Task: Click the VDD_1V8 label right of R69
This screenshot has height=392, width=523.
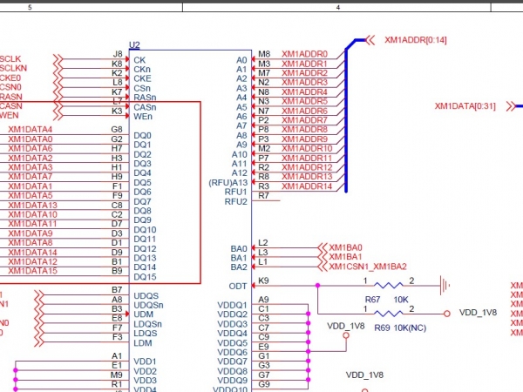Action: 478,313
